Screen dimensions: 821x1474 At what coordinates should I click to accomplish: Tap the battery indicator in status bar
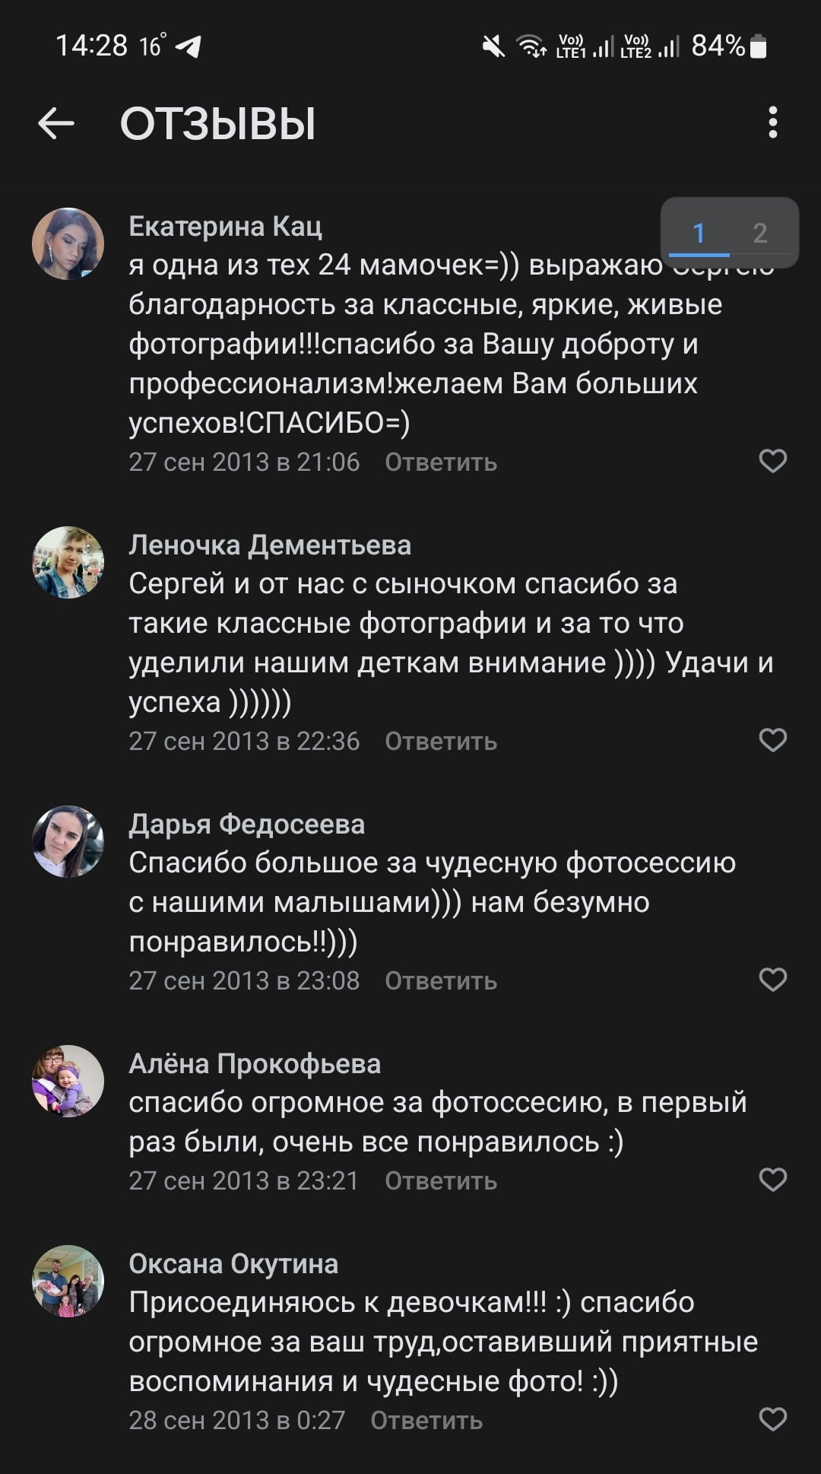758,46
